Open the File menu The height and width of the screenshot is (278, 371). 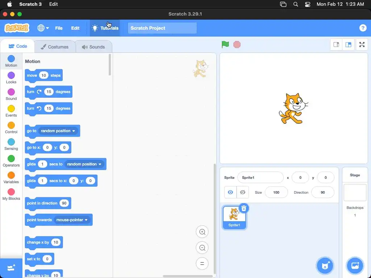[59, 28]
